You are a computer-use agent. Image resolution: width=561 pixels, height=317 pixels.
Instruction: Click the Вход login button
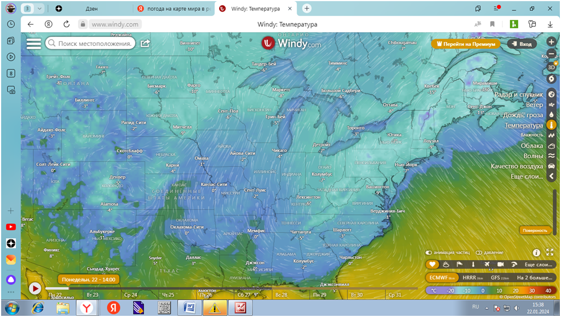pyautogui.click(x=521, y=44)
